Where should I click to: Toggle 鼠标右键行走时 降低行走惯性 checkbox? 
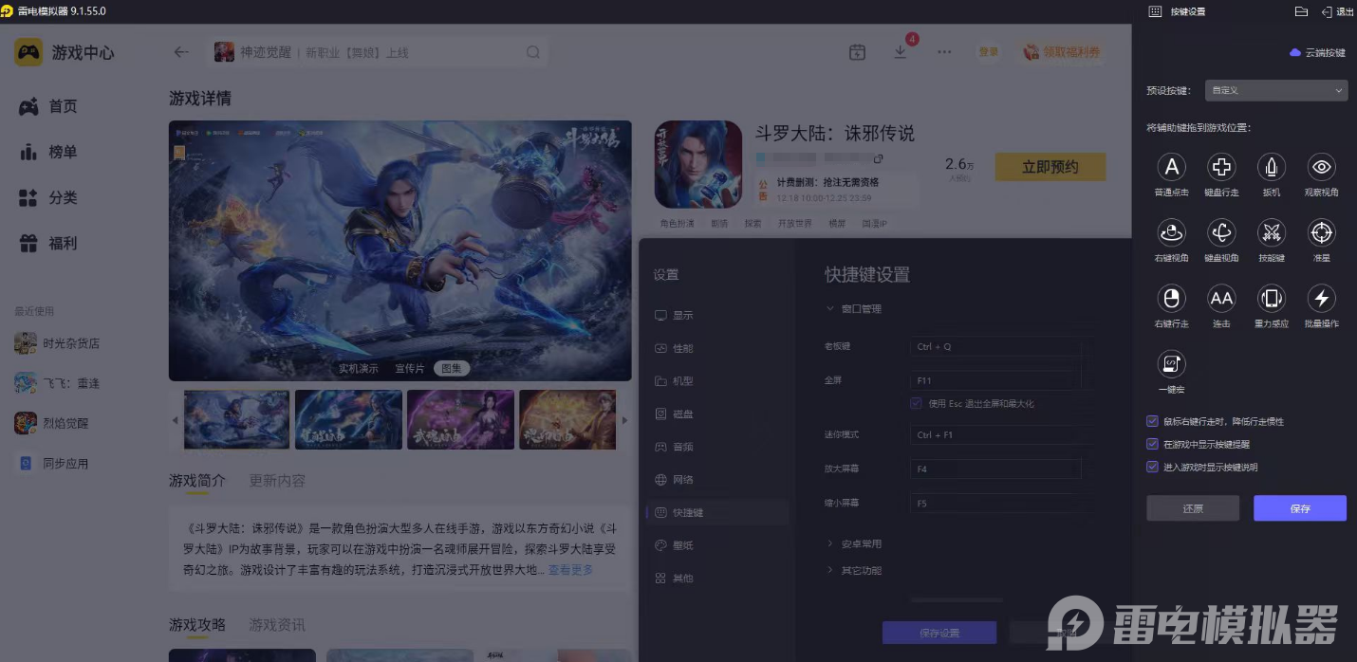coord(1152,421)
